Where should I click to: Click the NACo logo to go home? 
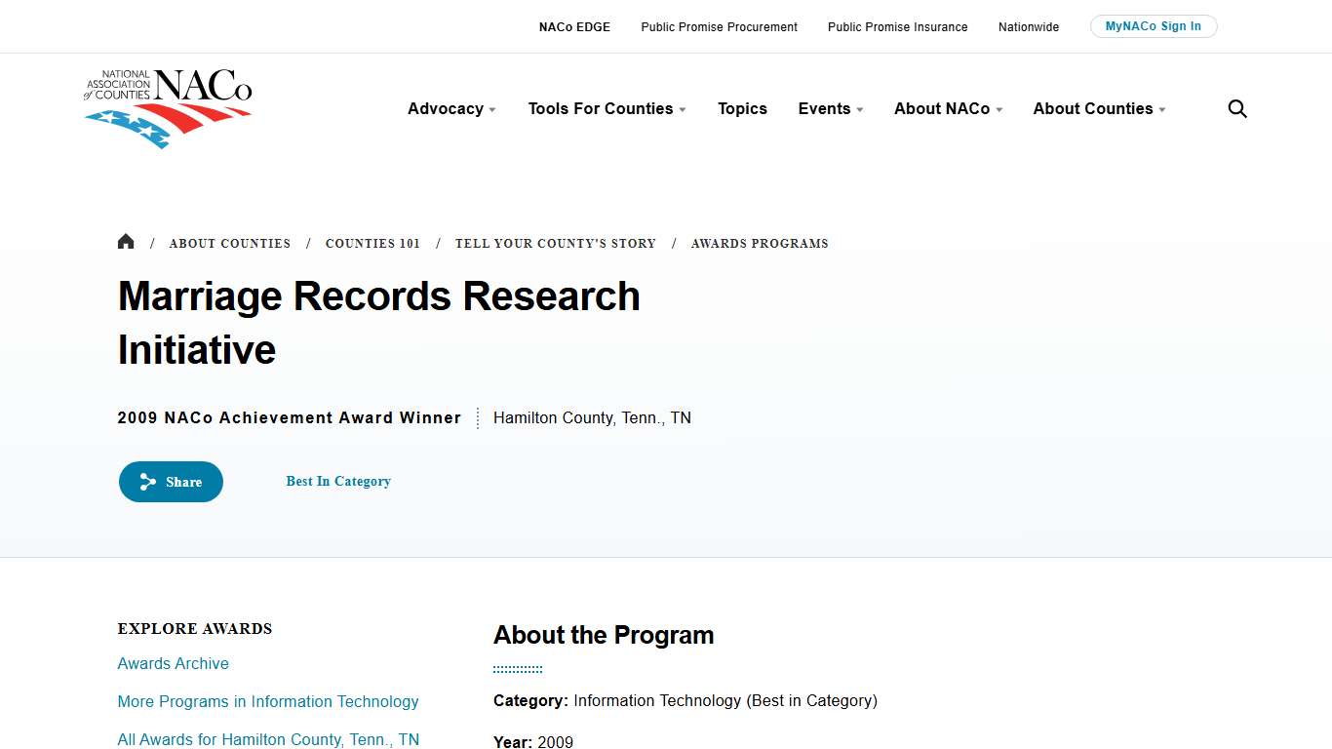(x=168, y=107)
